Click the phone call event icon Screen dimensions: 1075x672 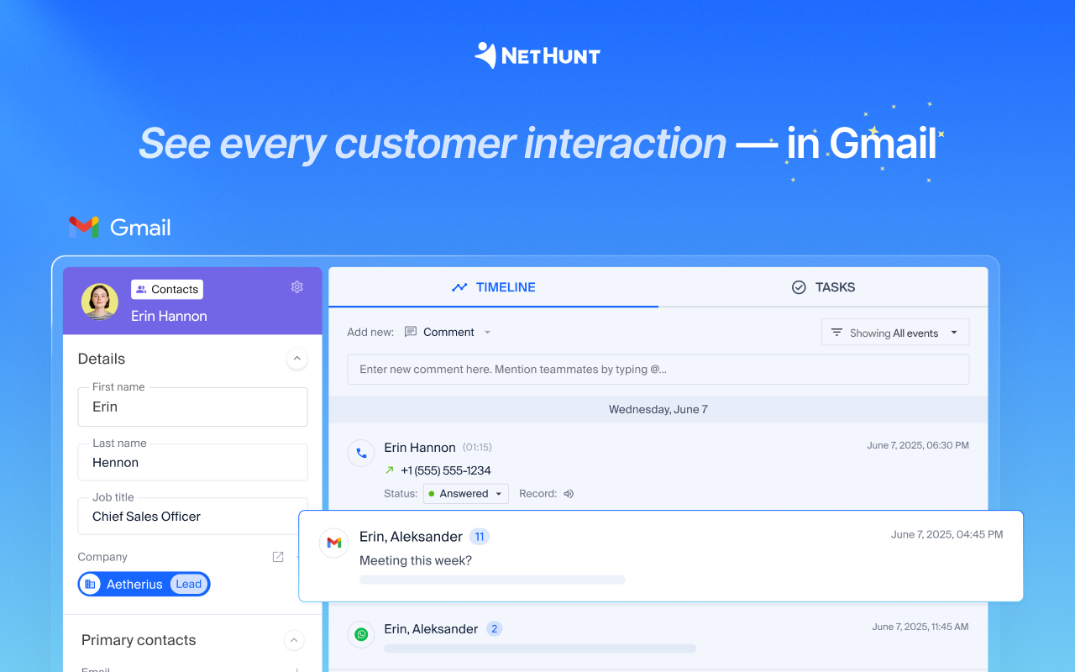361,453
